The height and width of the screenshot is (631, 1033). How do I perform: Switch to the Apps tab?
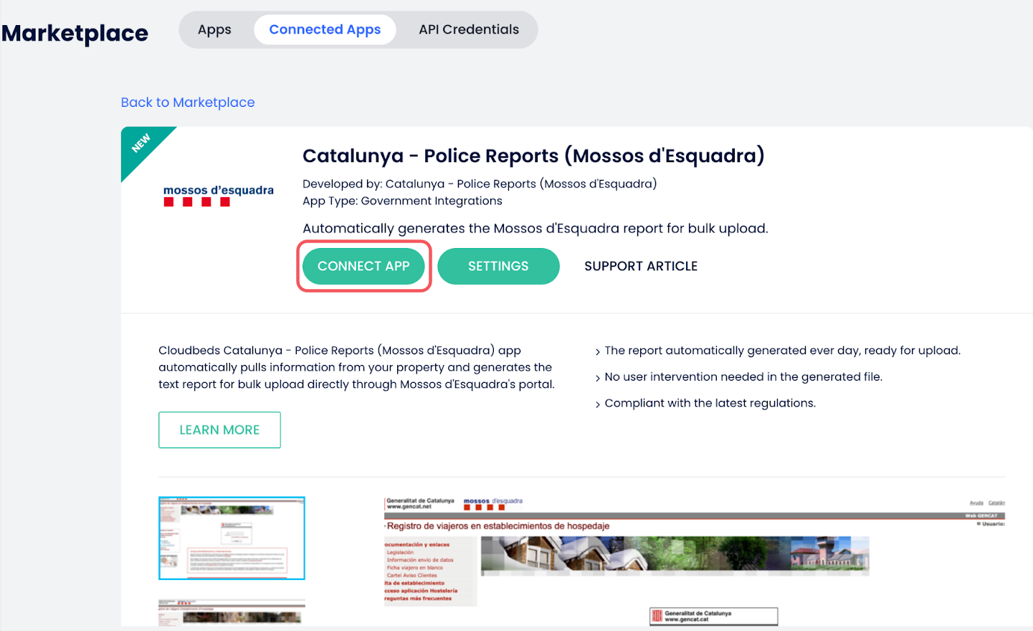(214, 29)
